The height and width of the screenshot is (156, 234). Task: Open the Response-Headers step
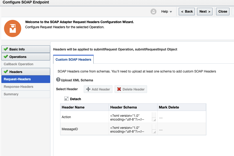click(x=26, y=86)
